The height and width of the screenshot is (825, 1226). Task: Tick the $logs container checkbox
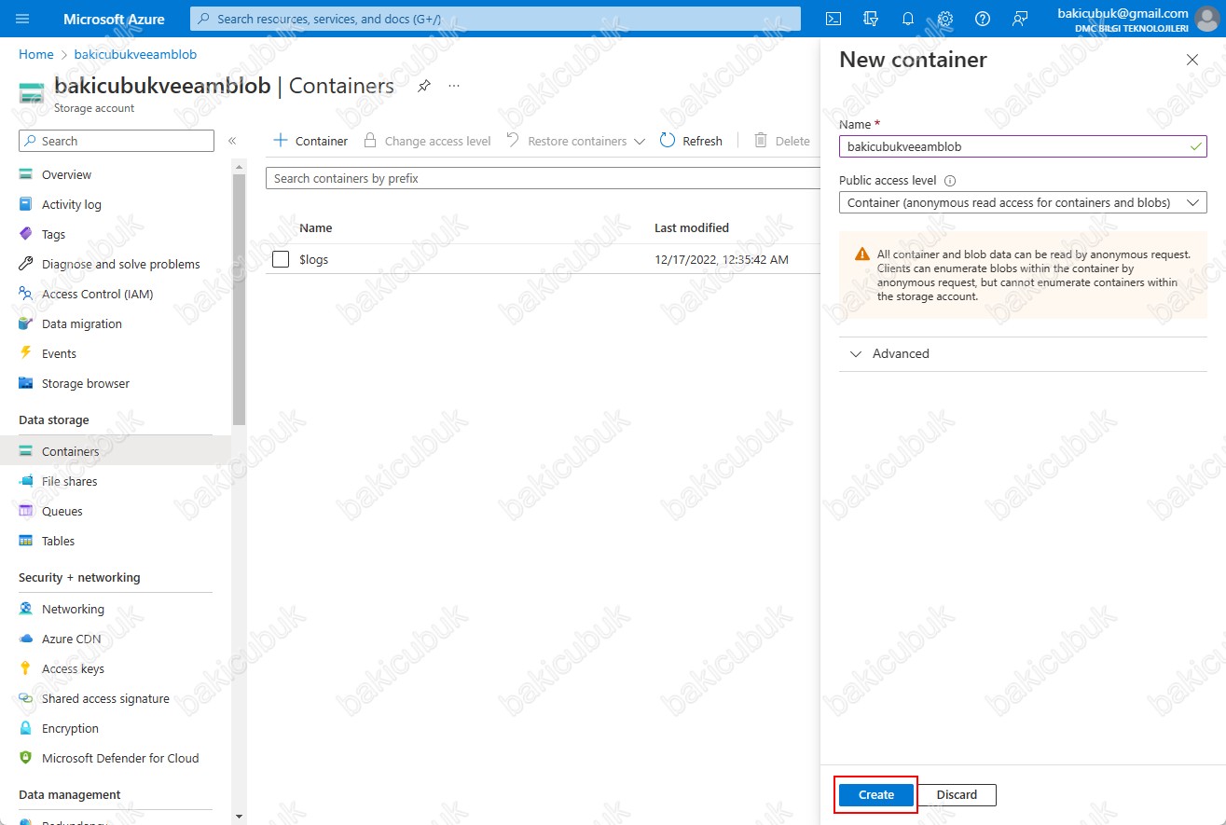[281, 259]
